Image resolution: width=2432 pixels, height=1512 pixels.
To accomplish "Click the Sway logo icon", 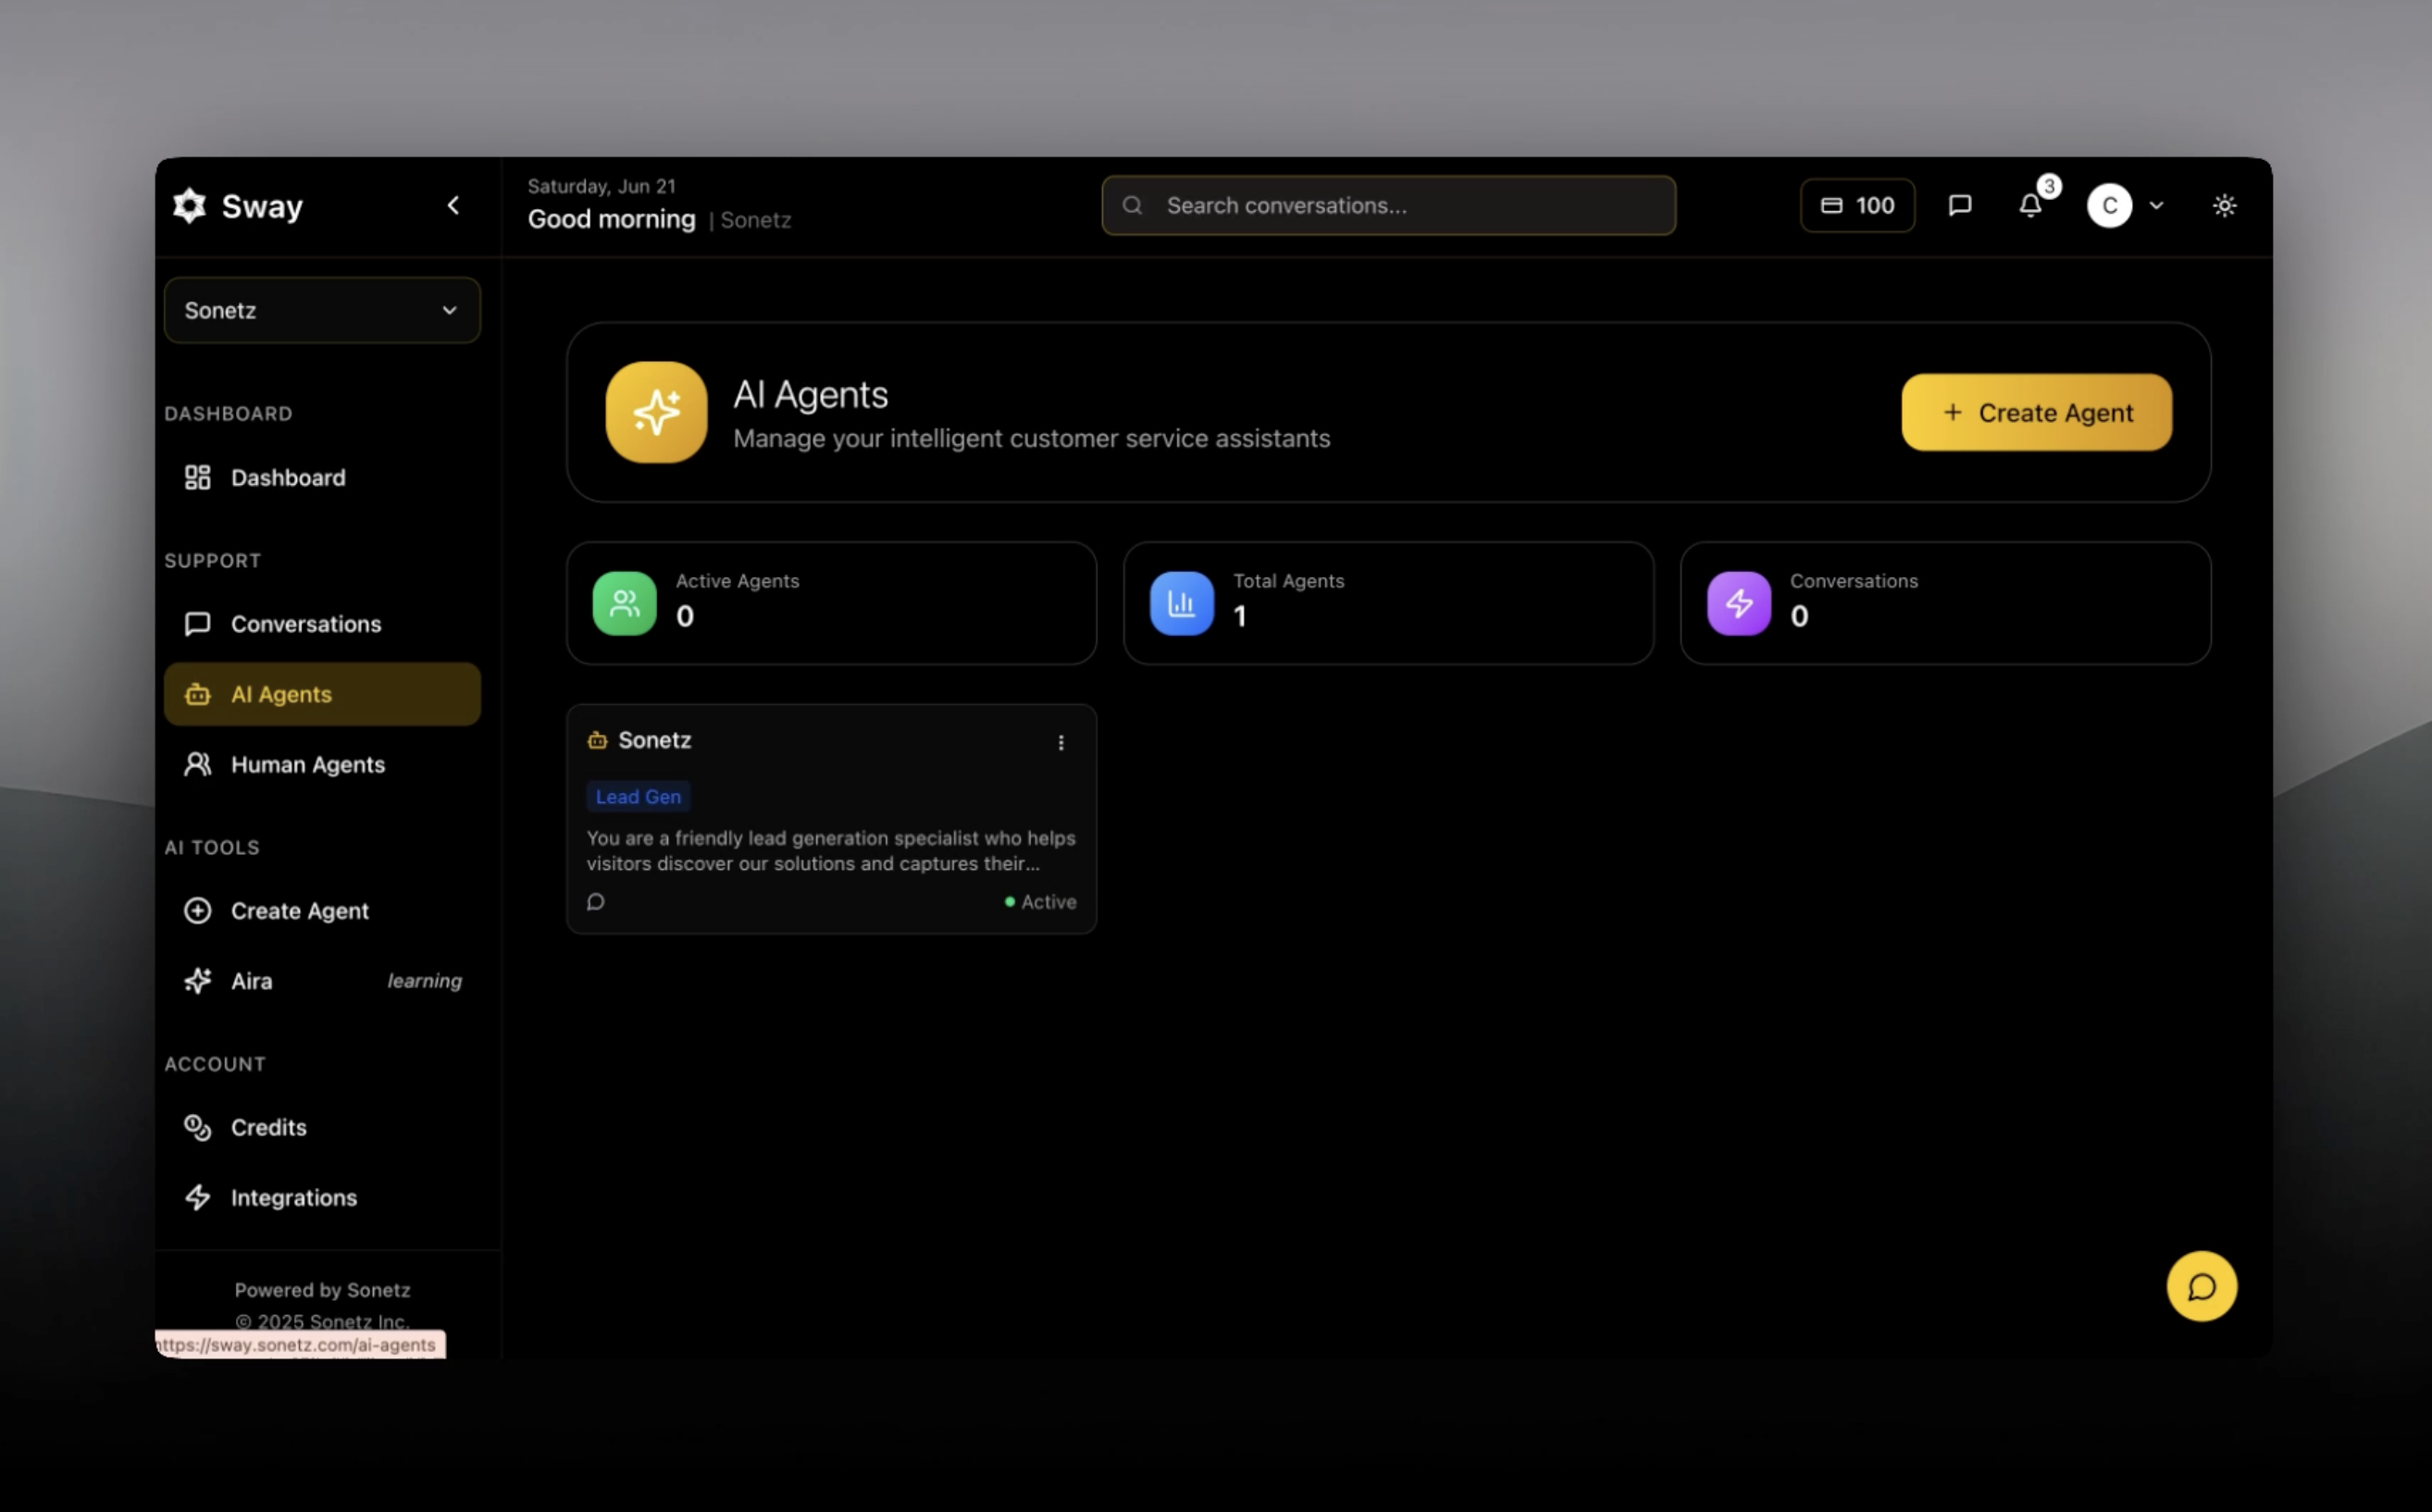I will click(189, 206).
